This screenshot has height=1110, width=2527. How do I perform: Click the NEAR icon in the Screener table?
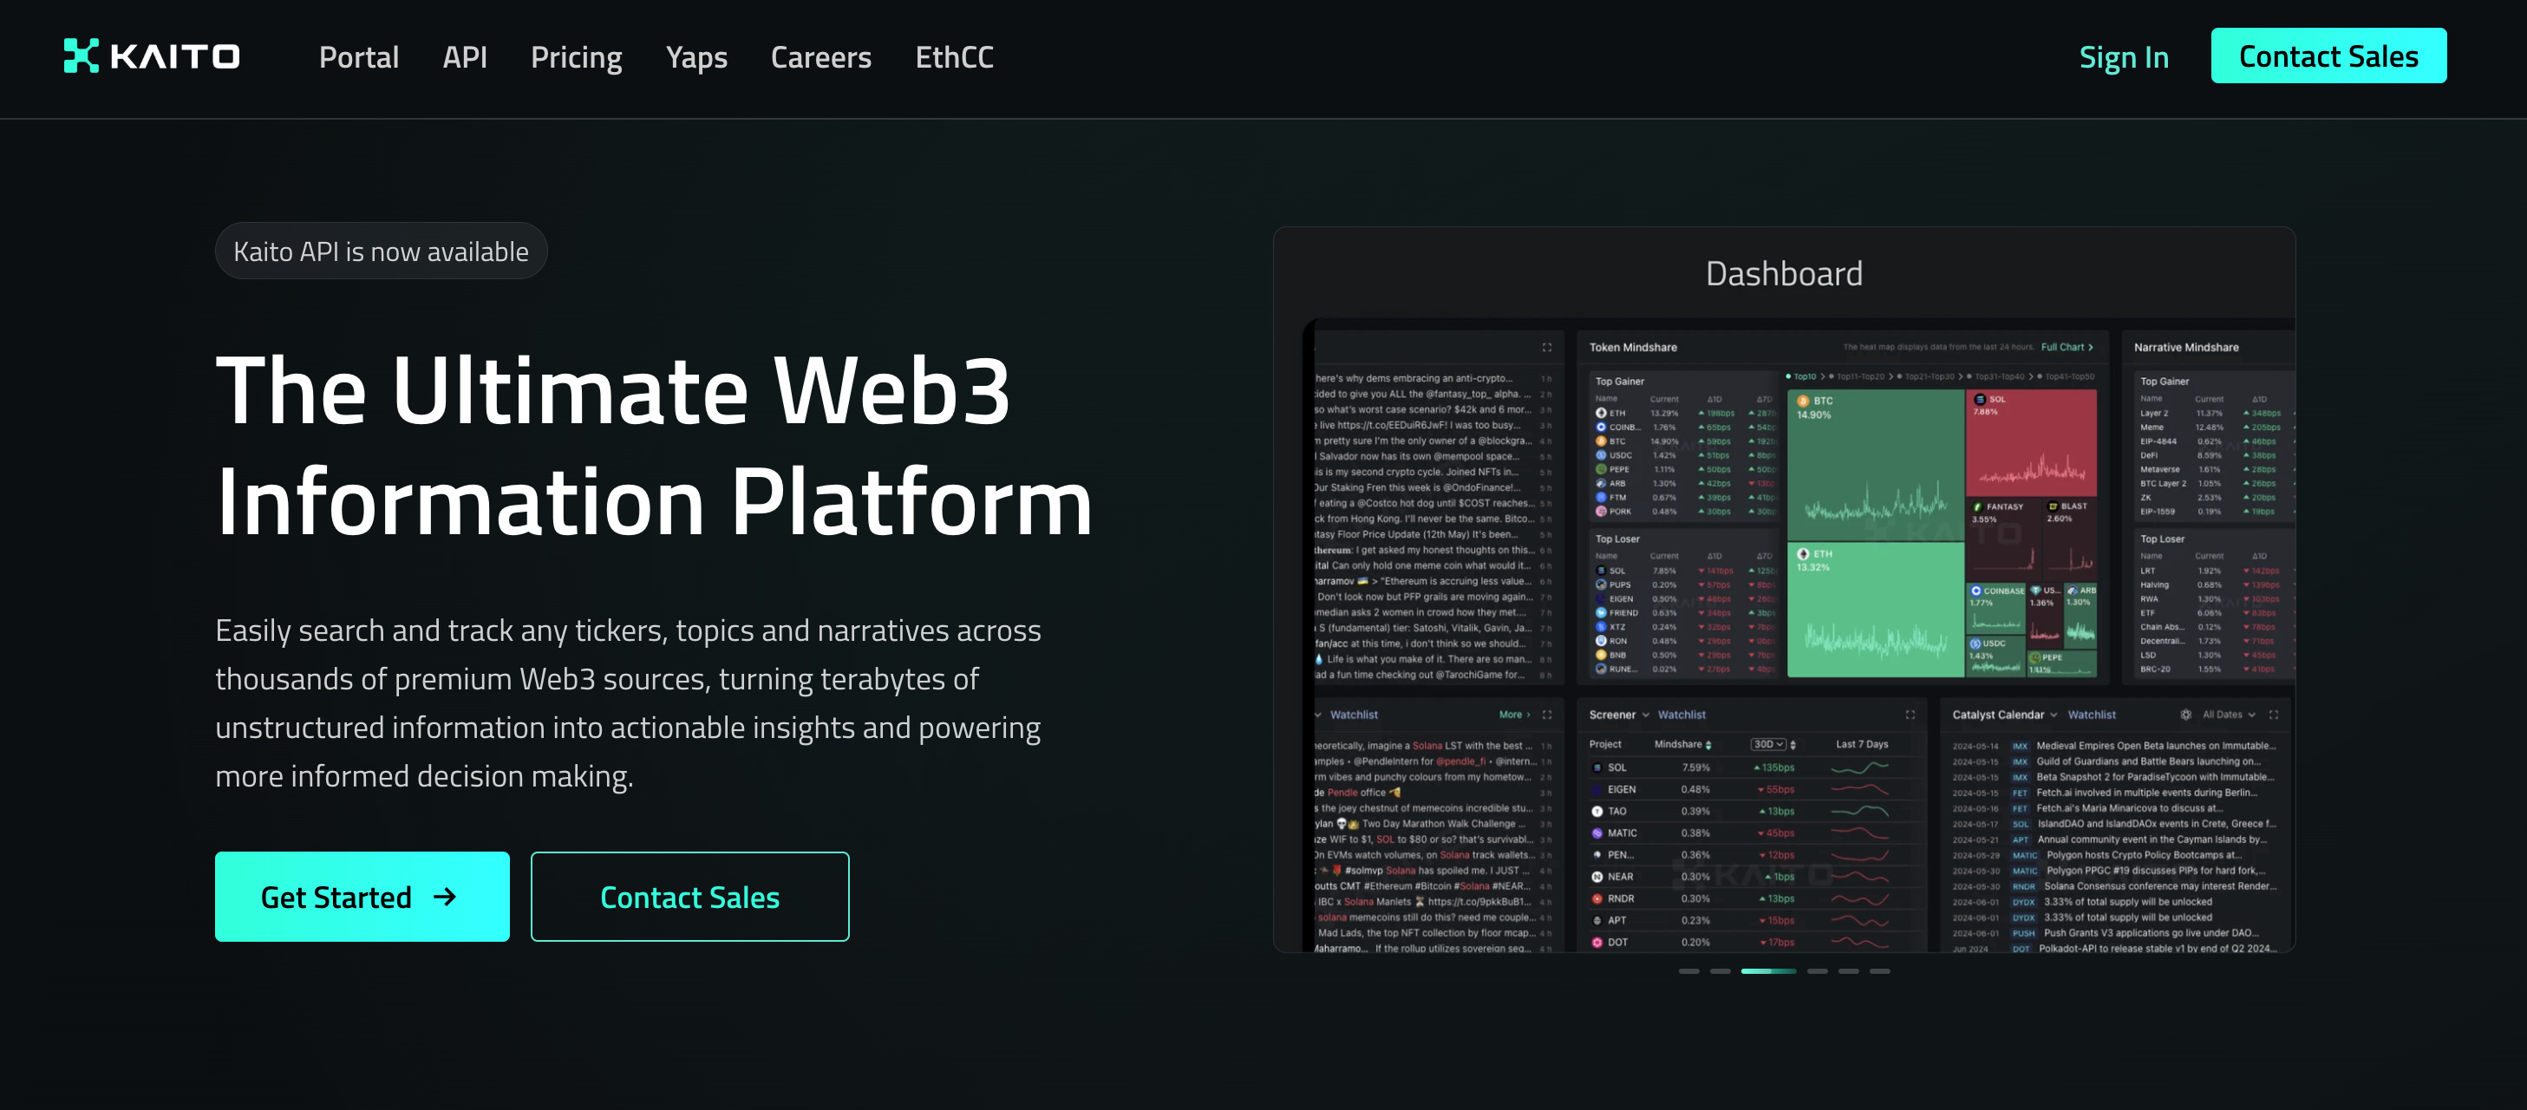pyautogui.click(x=1597, y=877)
